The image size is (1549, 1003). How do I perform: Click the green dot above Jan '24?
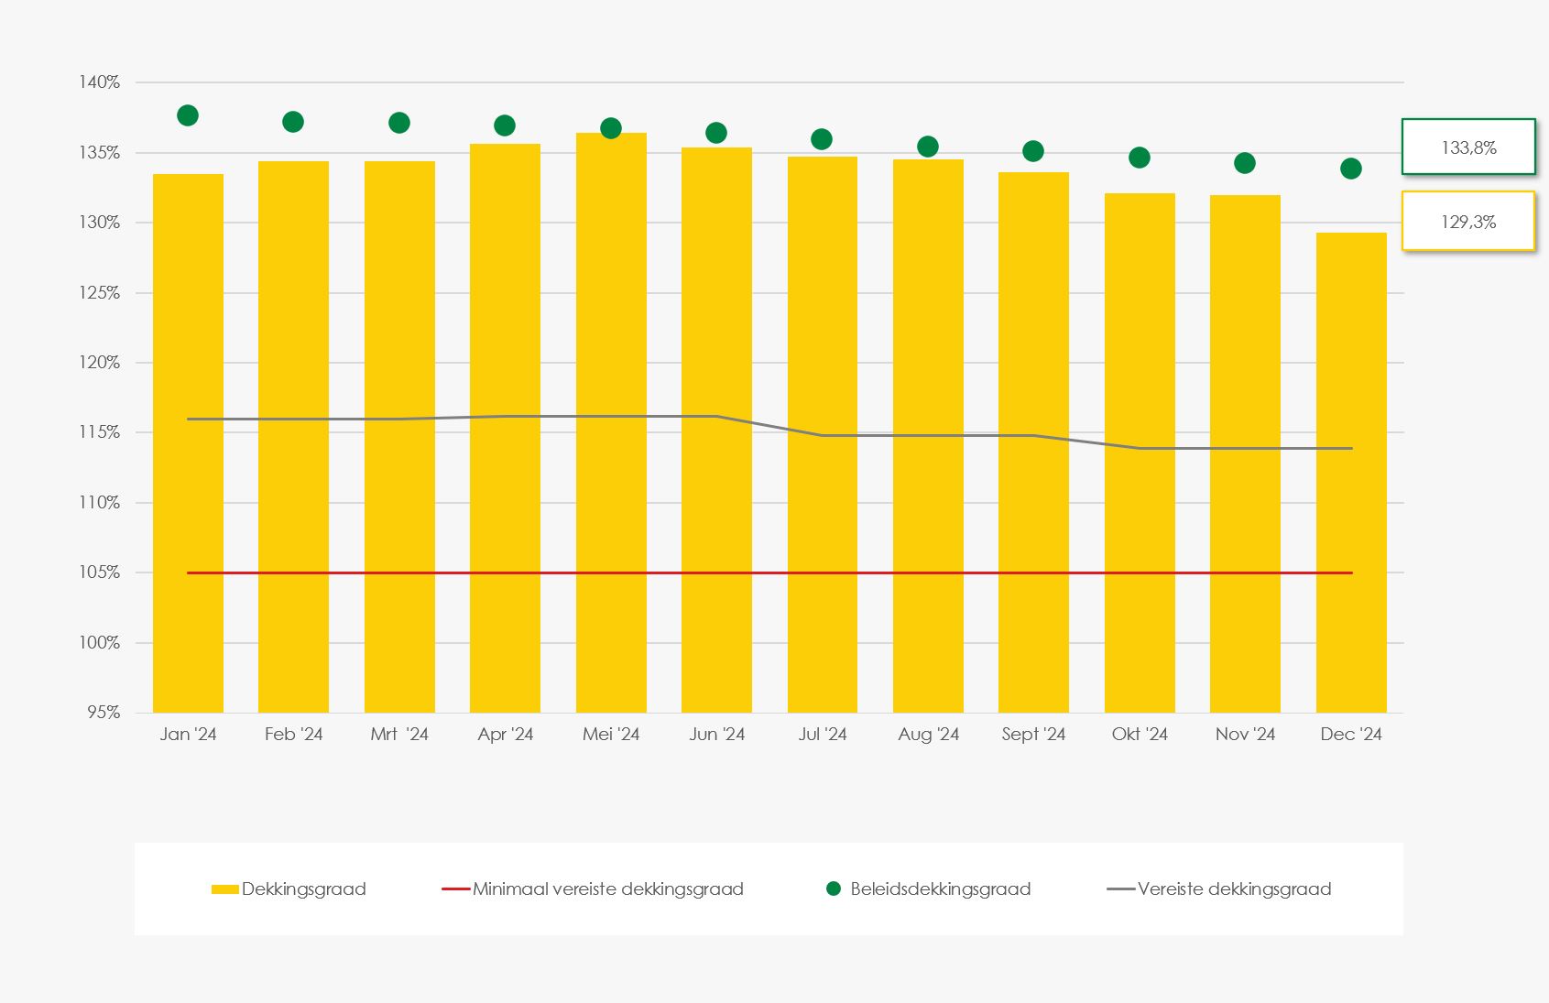[x=188, y=115]
